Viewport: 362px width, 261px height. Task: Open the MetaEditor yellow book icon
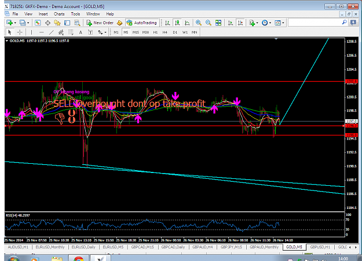[x=119, y=23]
